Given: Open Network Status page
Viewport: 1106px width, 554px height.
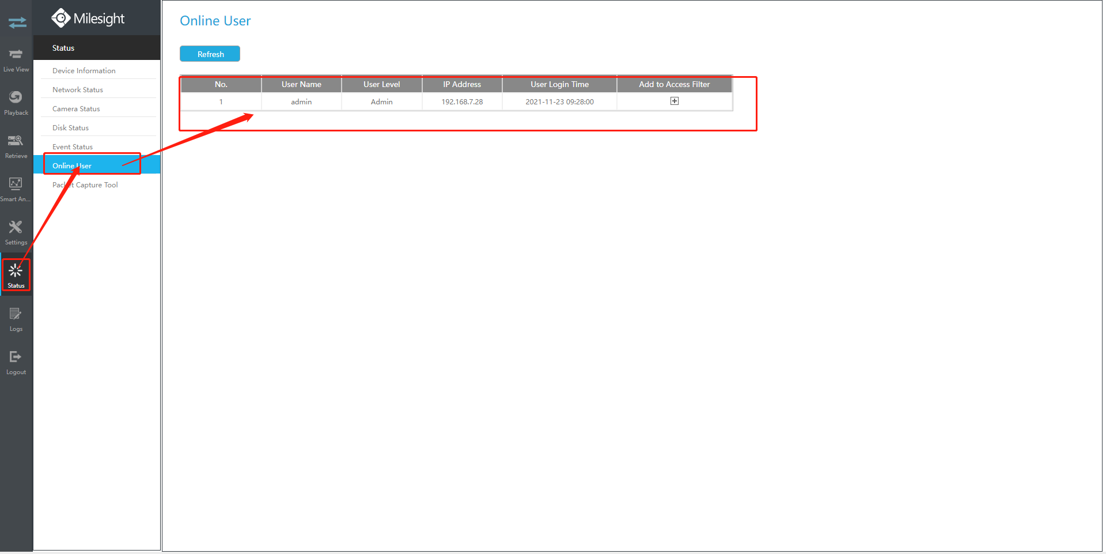Looking at the screenshot, I should click(78, 89).
